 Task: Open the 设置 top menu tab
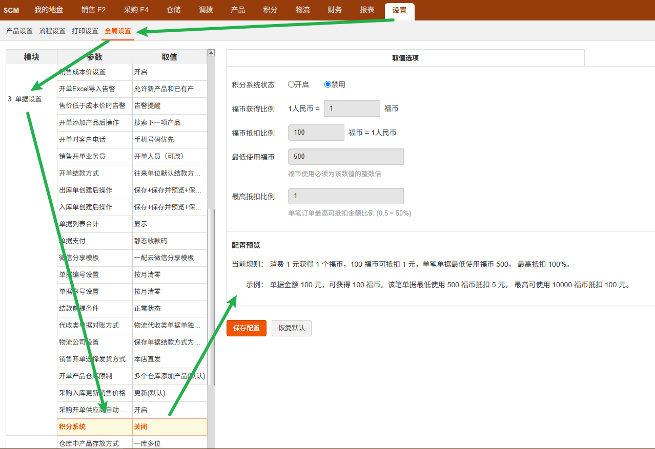399,10
